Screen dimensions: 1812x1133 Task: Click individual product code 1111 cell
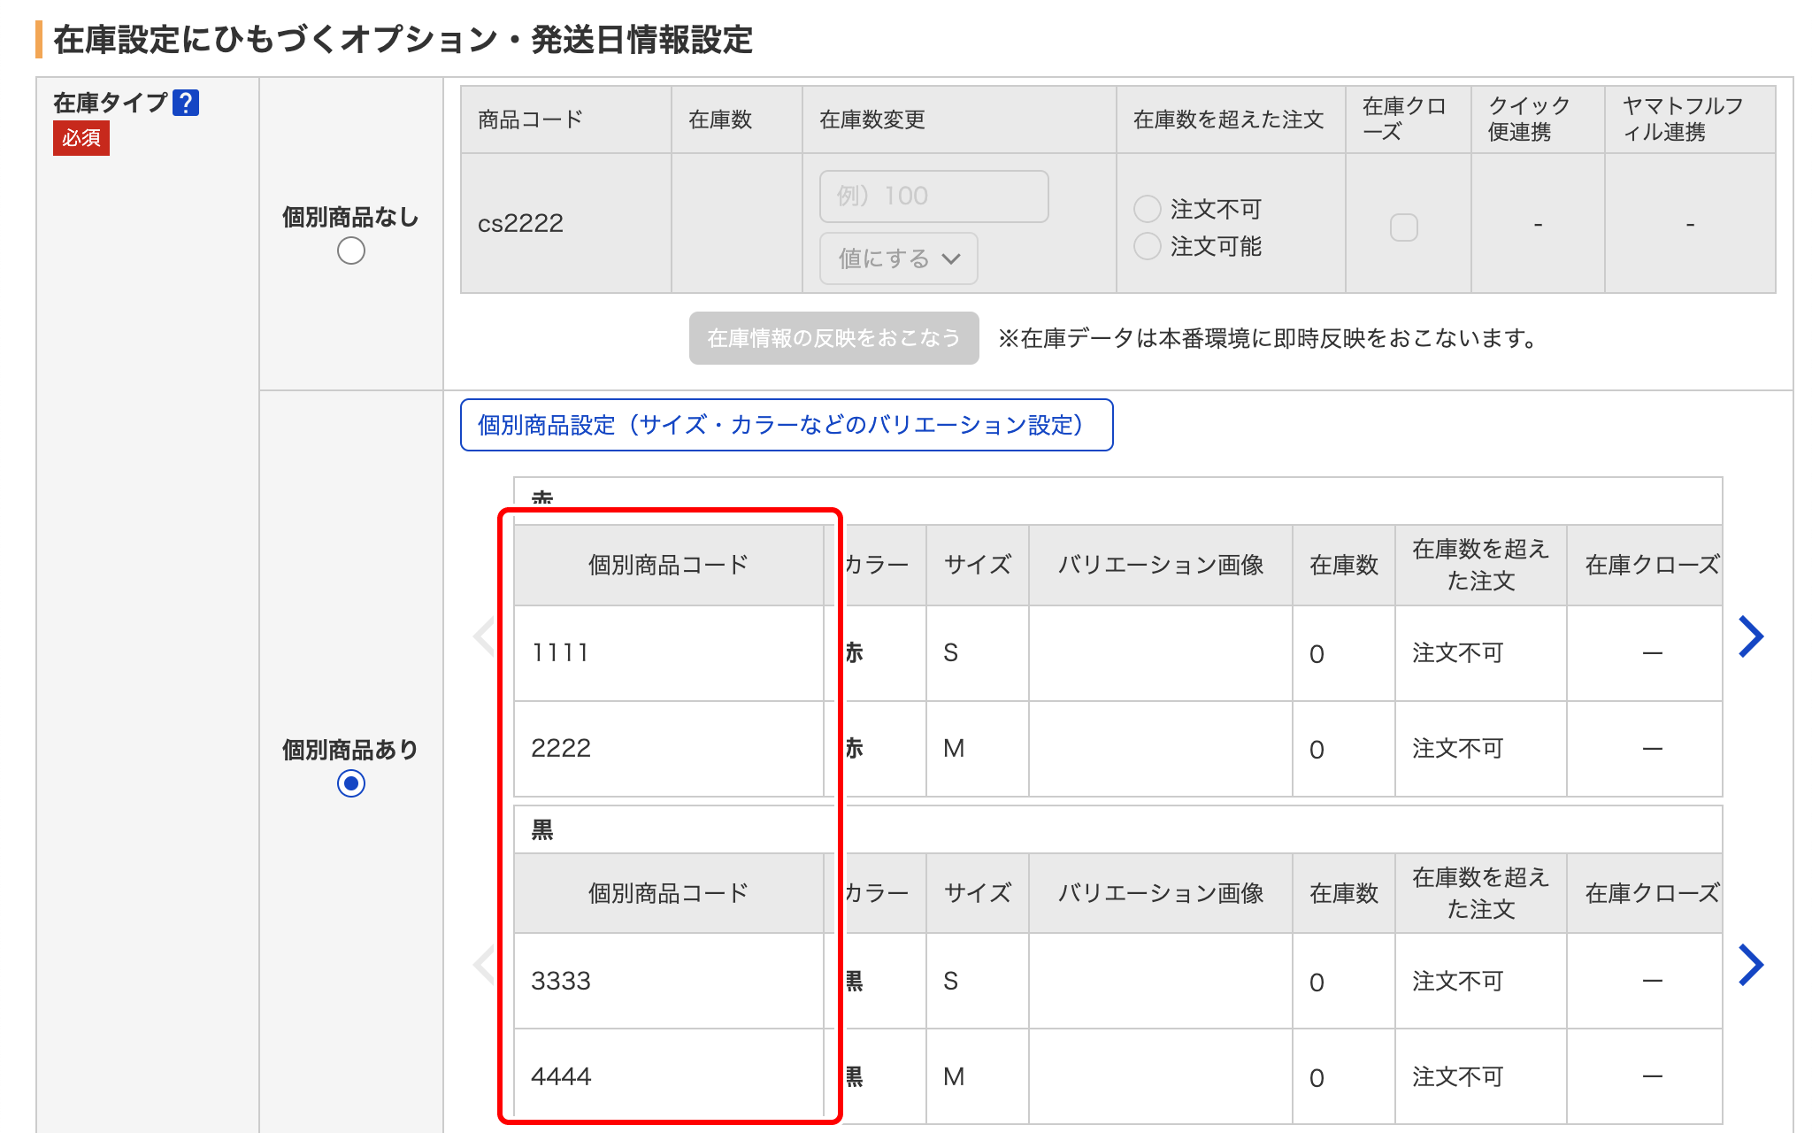click(668, 653)
